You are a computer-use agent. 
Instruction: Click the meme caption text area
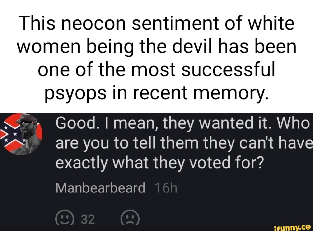click(x=156, y=58)
